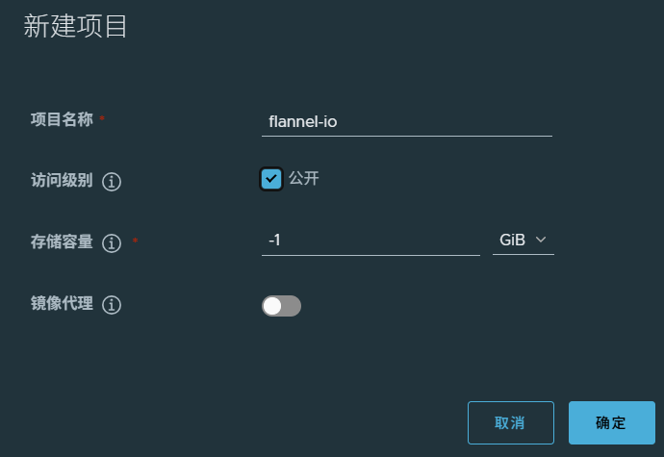Open the GiB unit dropdown
Viewport: 664px width, 457px height.
[523, 241]
